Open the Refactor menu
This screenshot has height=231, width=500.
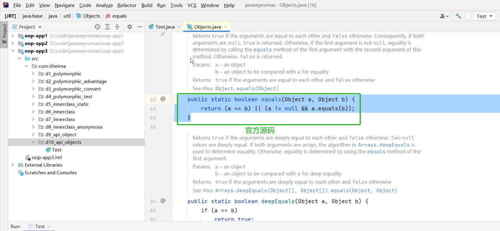click(x=127, y=5)
